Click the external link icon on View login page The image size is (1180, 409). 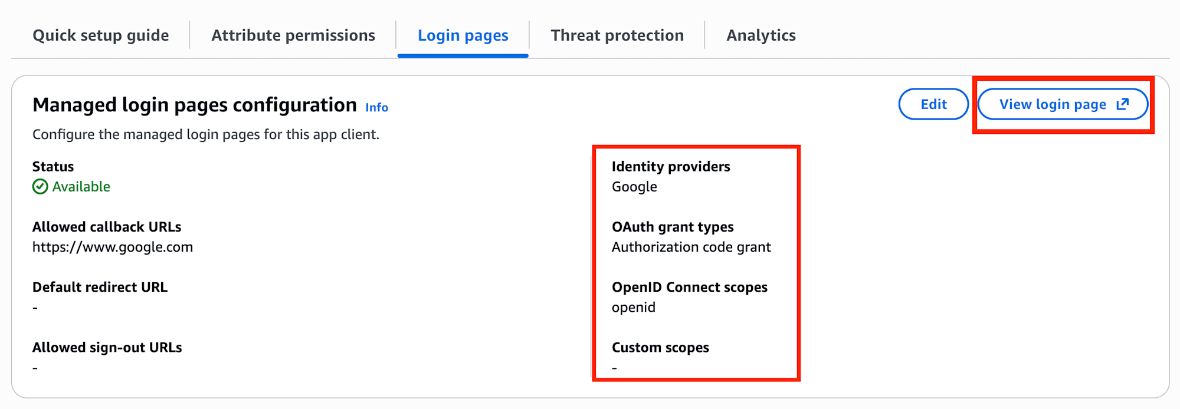pyautogui.click(x=1123, y=104)
